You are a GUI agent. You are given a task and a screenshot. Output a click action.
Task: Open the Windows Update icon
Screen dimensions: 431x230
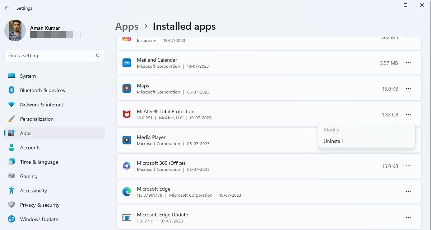(11, 219)
